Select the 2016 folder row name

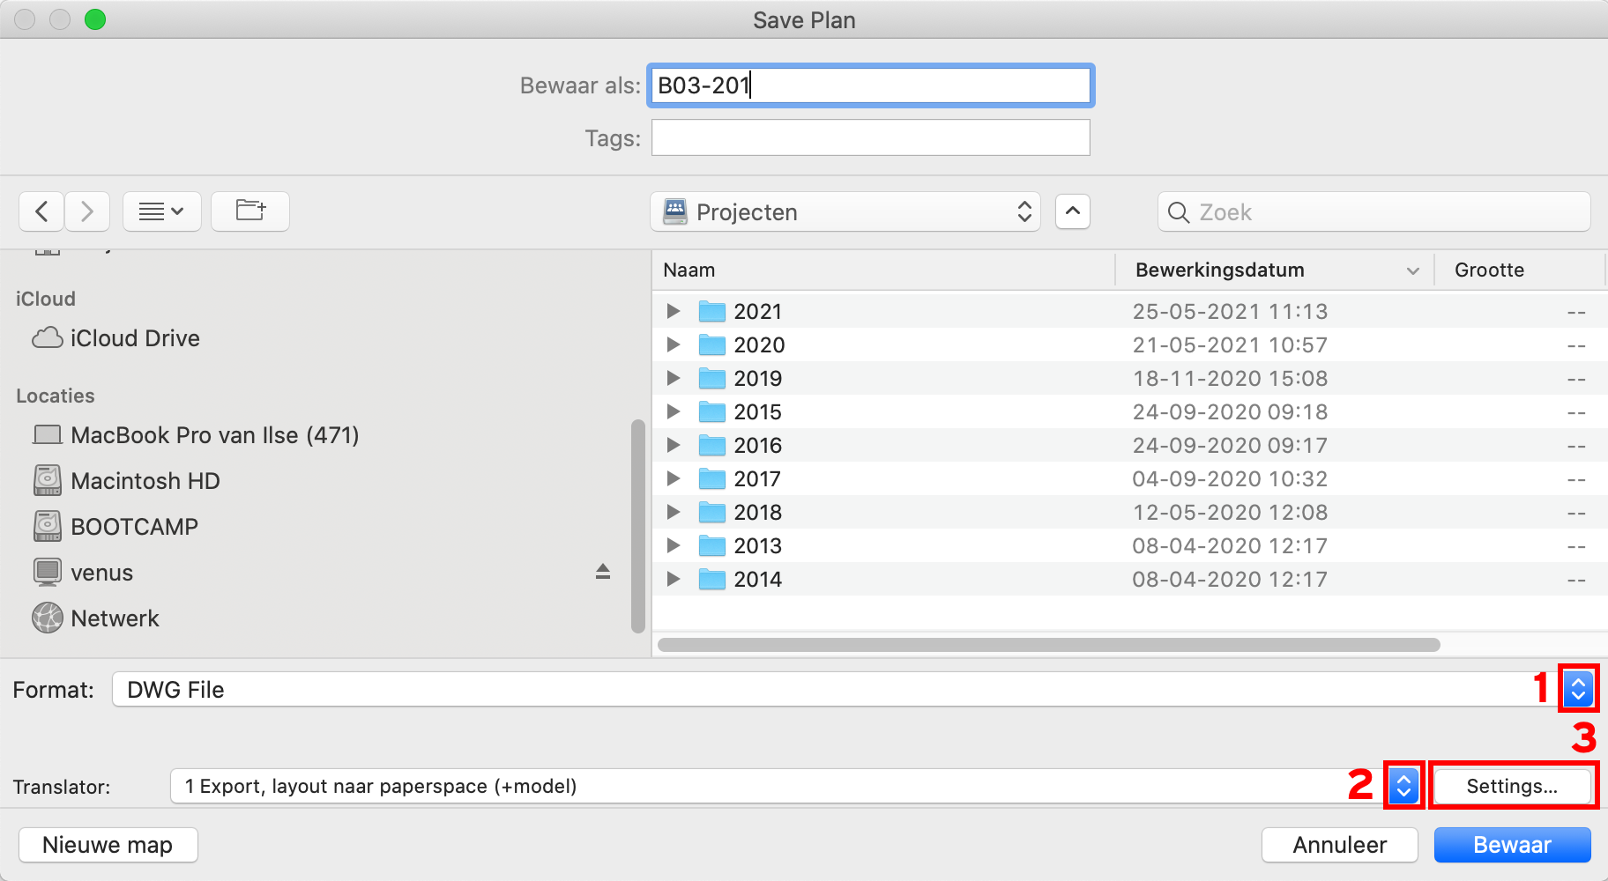tap(758, 445)
